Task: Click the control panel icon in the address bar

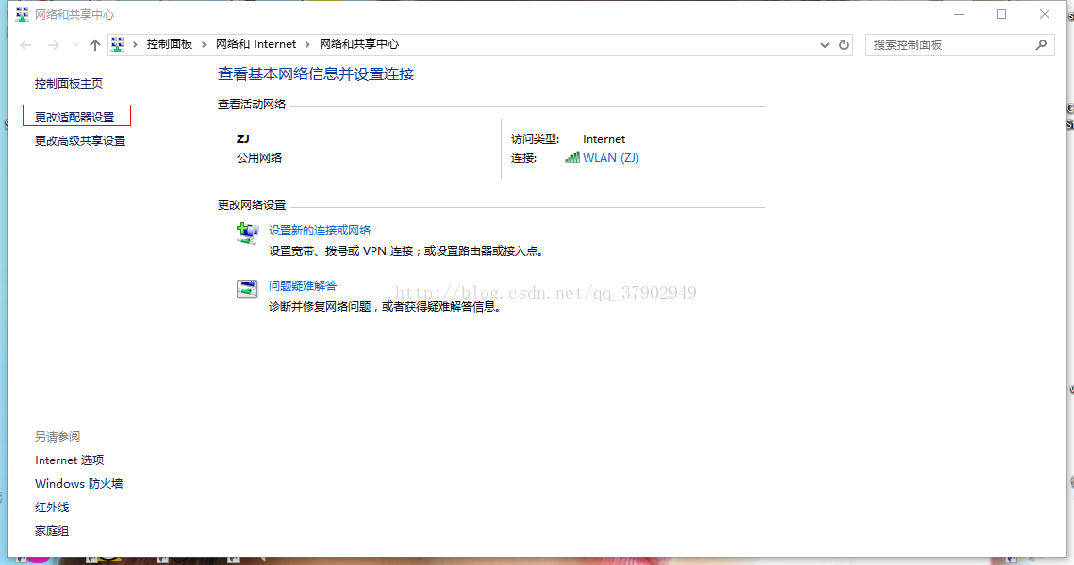Action: (118, 44)
